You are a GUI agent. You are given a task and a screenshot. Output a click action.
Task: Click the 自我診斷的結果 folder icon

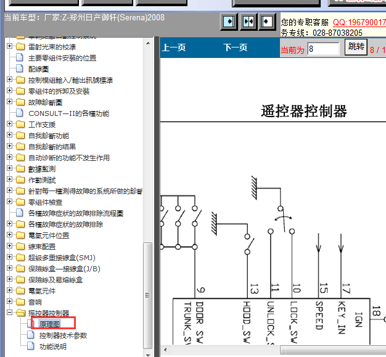click(20, 147)
